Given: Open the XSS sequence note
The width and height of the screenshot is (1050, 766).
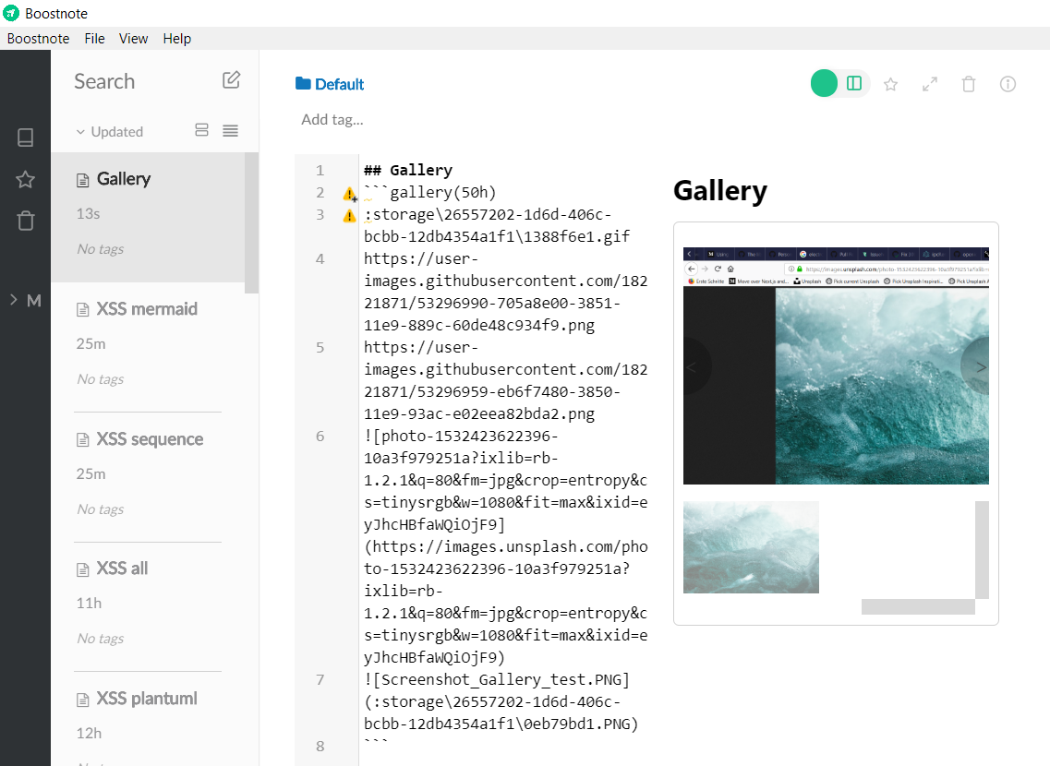Looking at the screenshot, I should 148,477.
